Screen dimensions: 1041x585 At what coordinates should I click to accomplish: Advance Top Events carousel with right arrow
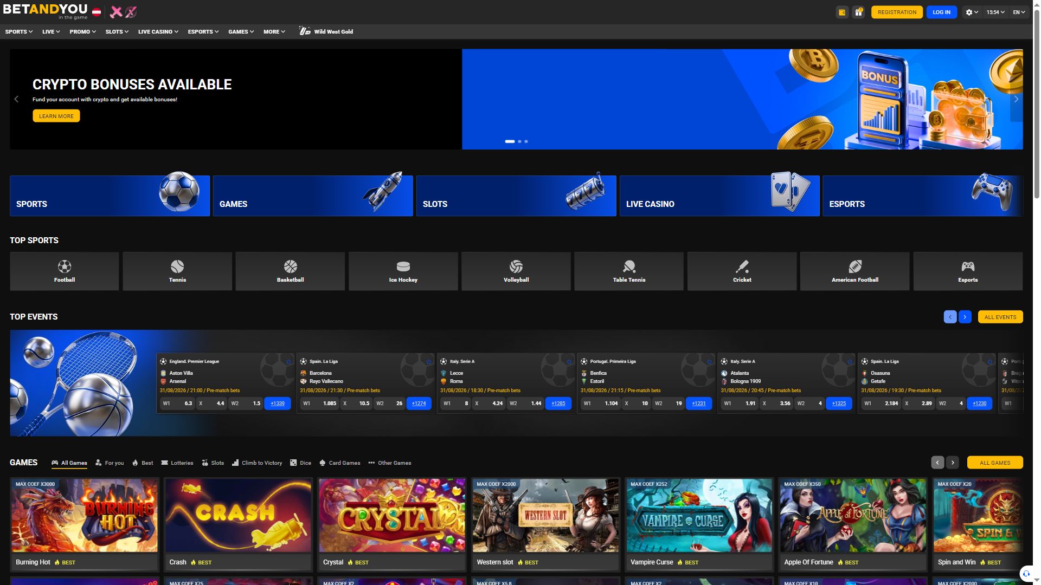(965, 317)
